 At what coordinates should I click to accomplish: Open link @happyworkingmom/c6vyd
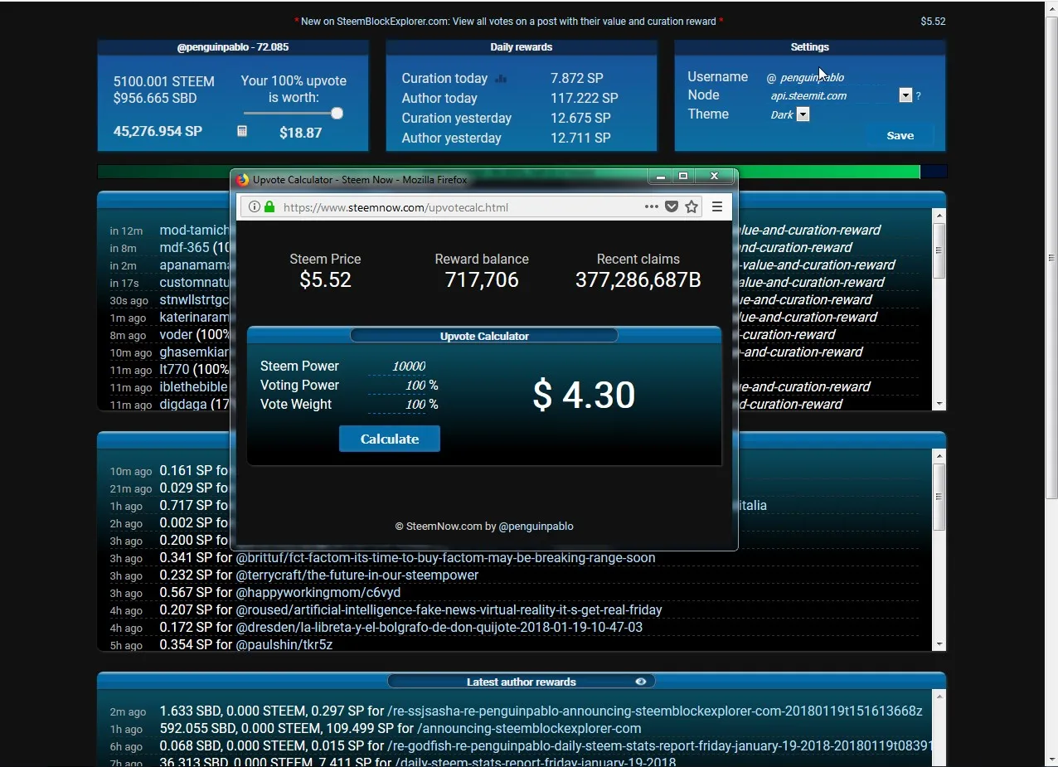pyautogui.click(x=318, y=593)
